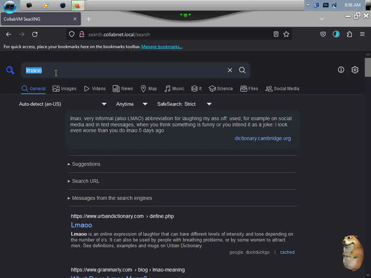371x278 pixels.
Task: Open the Lmaoo Urban Dictionary result
Action: coord(82,225)
